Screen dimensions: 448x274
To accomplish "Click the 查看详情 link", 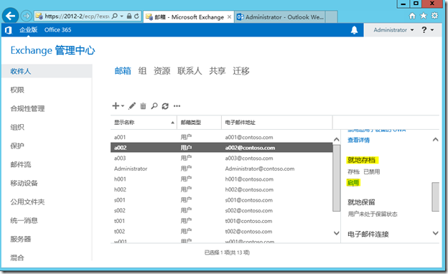I will coord(358,140).
